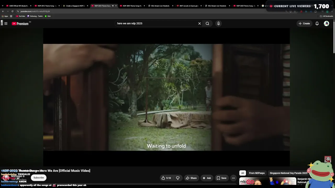Close the NDP 2025 Theme Song tab
Viewport: 335px width, 188px height.
(116, 6)
